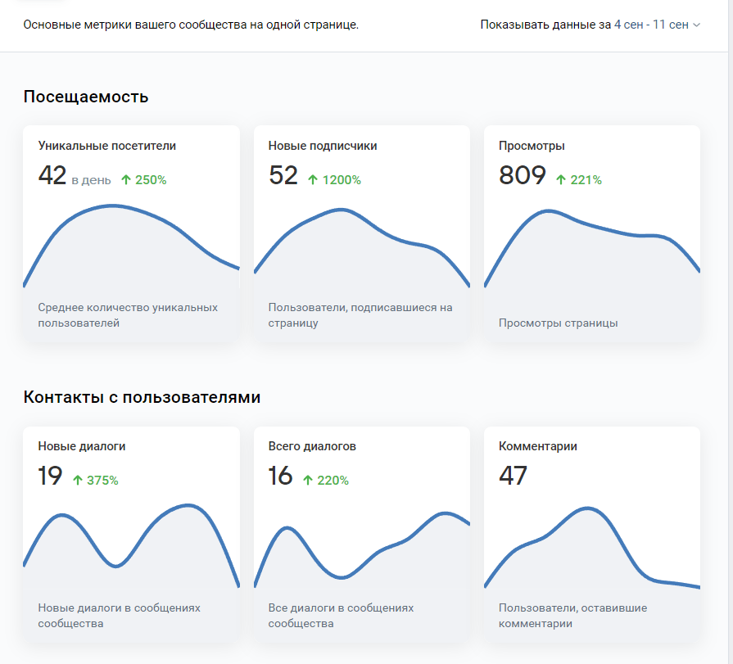Click green up arrow beside 221%
This screenshot has width=733, height=664.
tap(561, 180)
